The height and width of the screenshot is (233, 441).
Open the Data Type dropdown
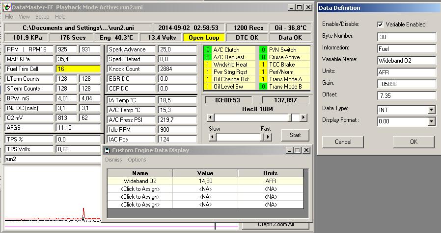pyautogui.click(x=432, y=110)
